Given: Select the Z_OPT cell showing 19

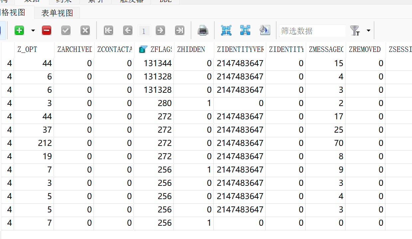Looking at the screenshot, I should pos(34,156).
